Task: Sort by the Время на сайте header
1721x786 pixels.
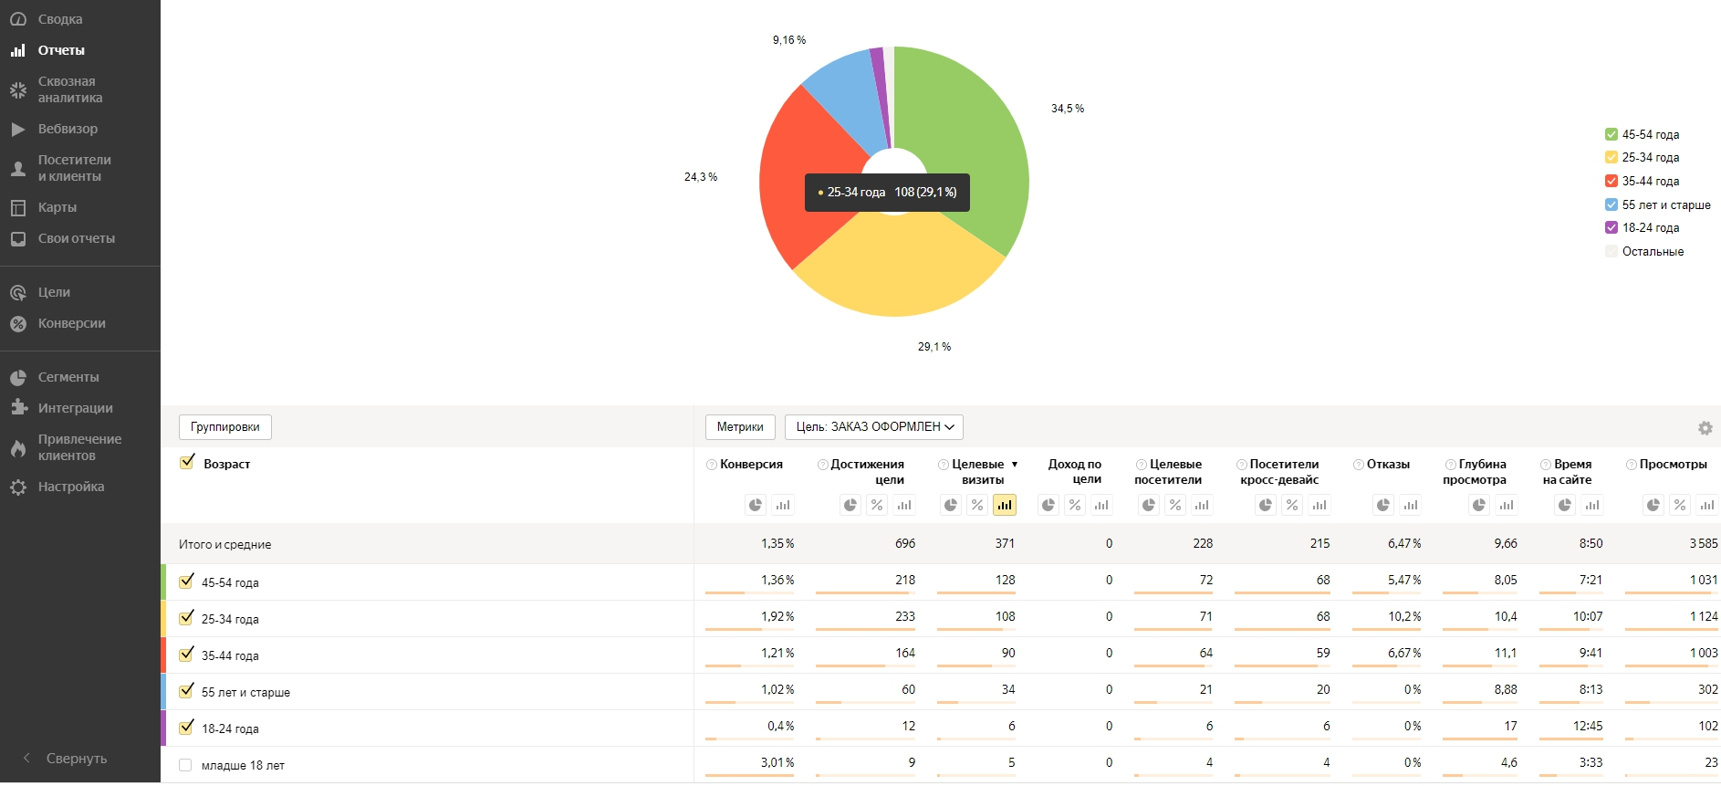Action: (x=1567, y=471)
